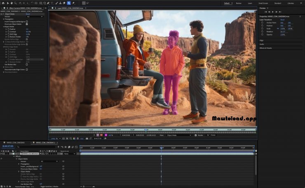Toggle the Anchor Point stopwatch in Properties

click(x=262, y=23)
